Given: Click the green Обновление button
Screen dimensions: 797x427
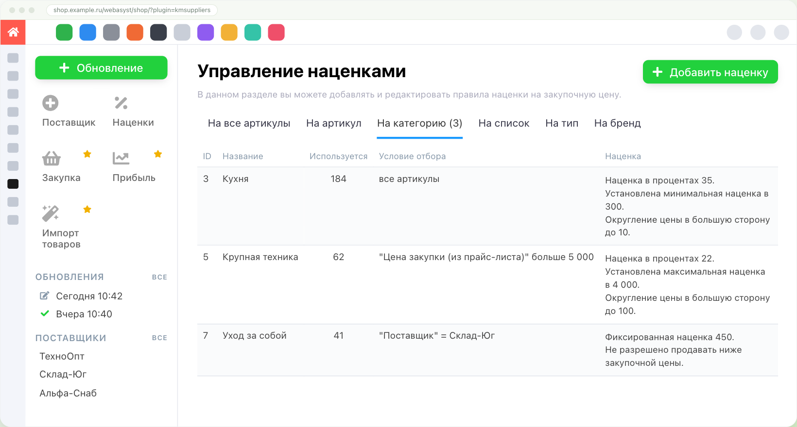Looking at the screenshot, I should point(101,68).
